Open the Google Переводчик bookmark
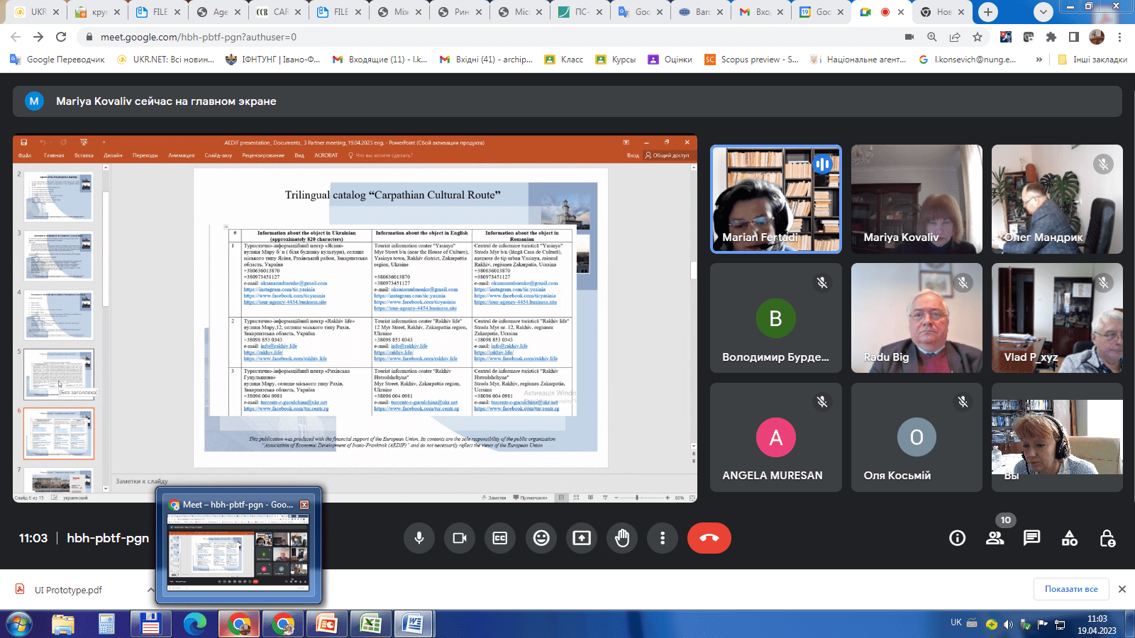This screenshot has height=638, width=1135. [x=57, y=60]
